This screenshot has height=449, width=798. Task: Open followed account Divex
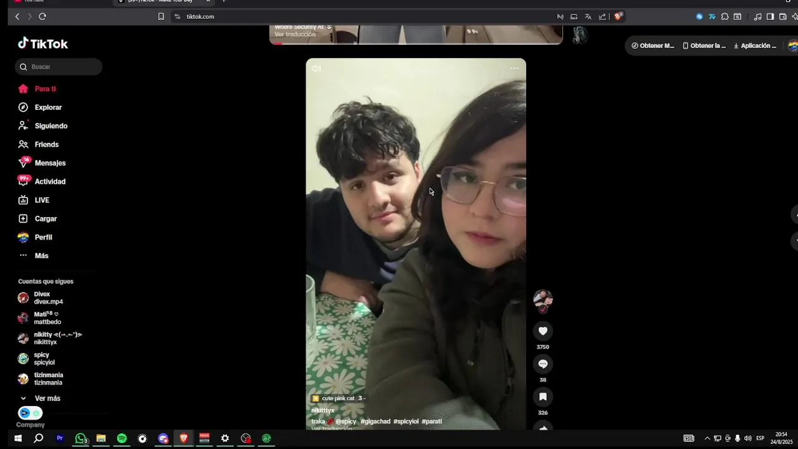pos(41,298)
